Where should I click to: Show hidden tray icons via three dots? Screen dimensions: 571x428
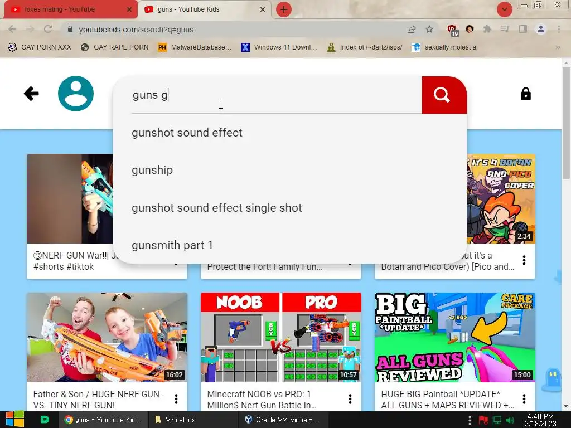(470, 420)
